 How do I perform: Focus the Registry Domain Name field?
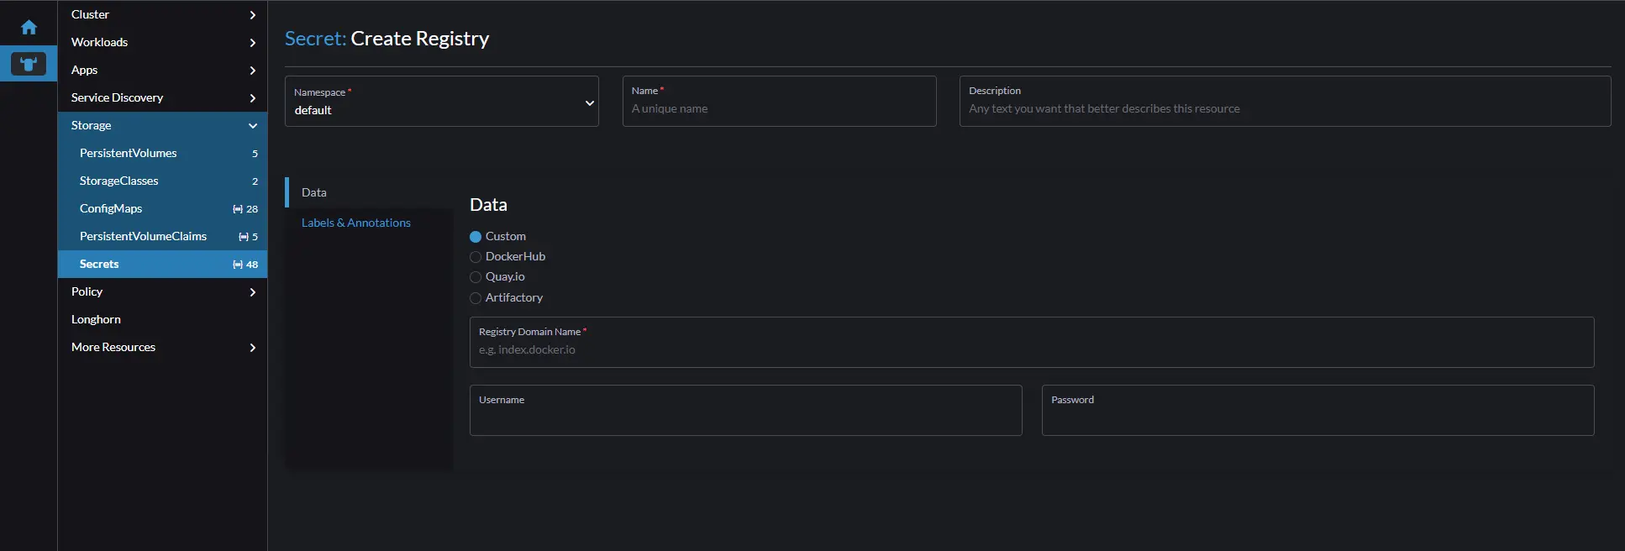[1031, 349]
